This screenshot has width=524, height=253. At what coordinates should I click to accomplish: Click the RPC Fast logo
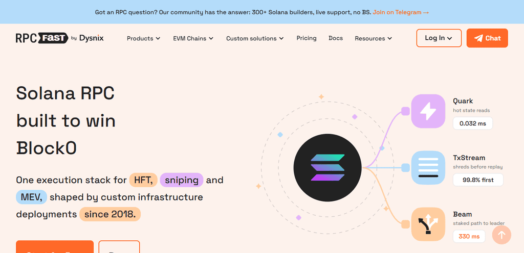tap(42, 38)
